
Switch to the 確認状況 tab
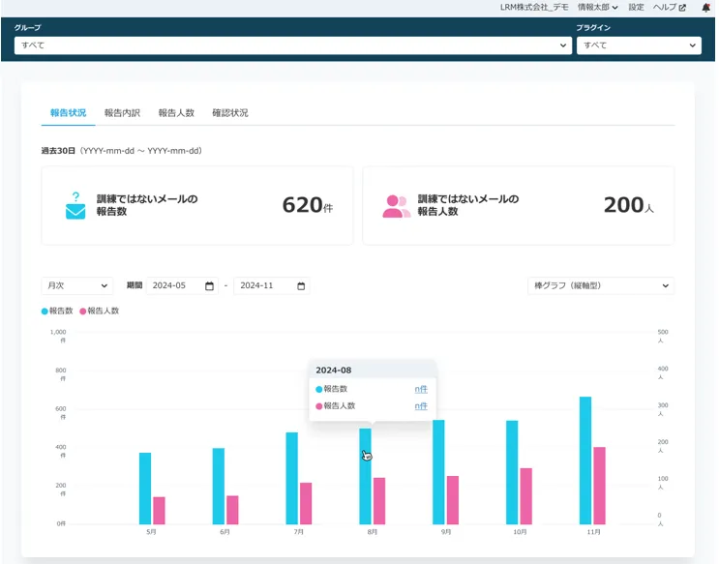coord(229,113)
